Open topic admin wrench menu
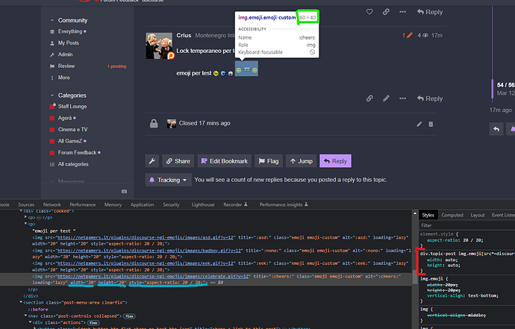This screenshot has width=515, height=329. pyautogui.click(x=152, y=161)
